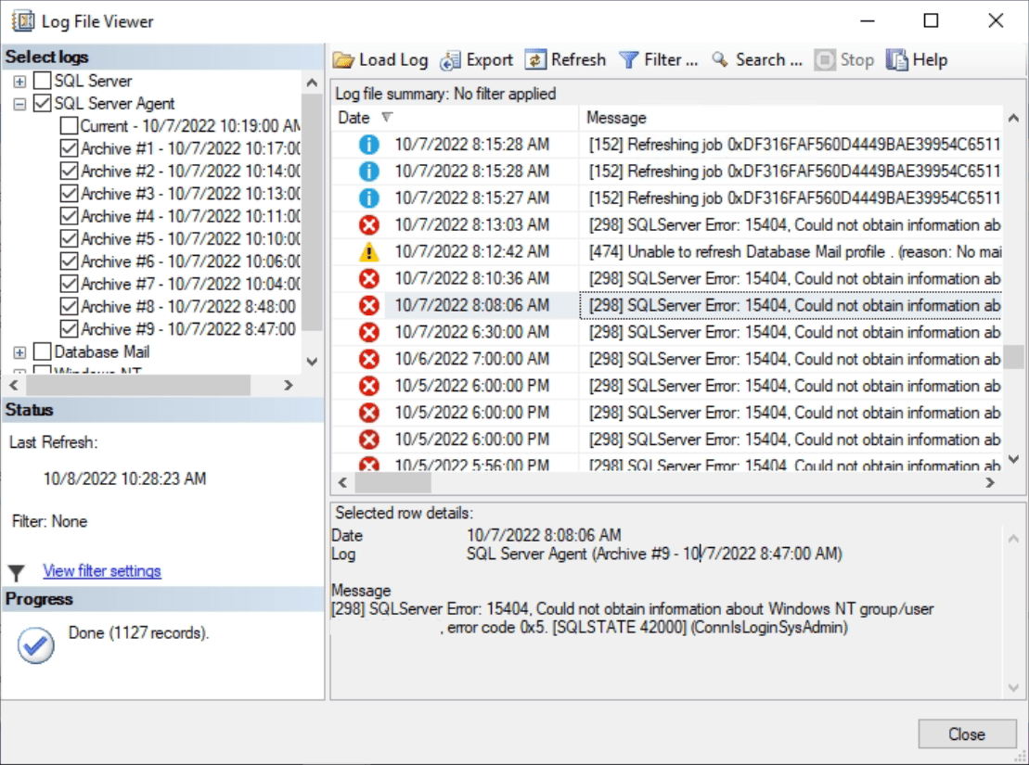Click the filter funnel icon beside View filter settings

click(14, 570)
